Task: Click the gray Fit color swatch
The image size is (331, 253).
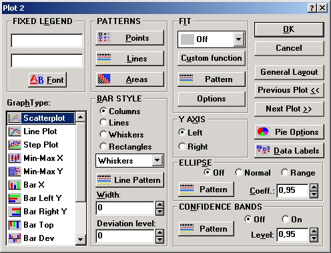Action: [x=187, y=39]
